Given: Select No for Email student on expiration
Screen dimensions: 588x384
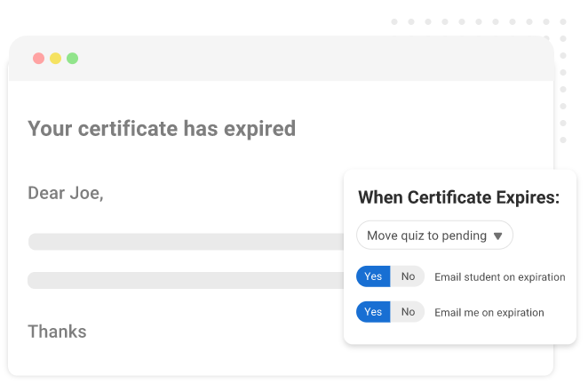Looking at the screenshot, I should pyautogui.click(x=408, y=276).
